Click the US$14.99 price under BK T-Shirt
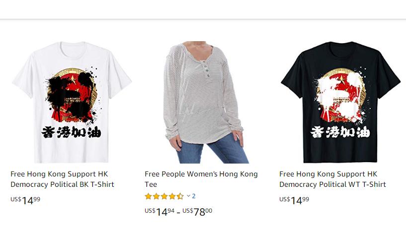 [25, 200]
